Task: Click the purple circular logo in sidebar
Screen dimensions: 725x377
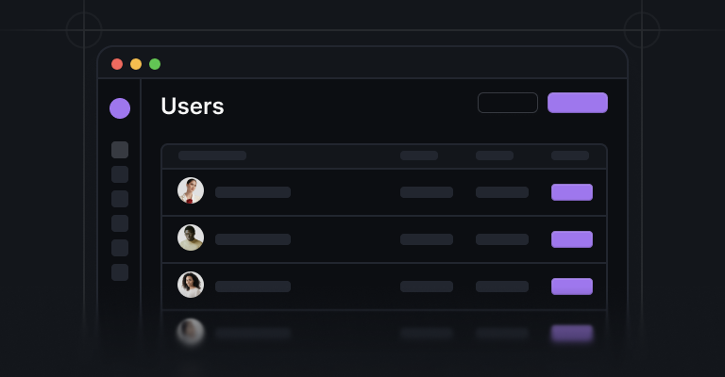Action: coord(120,108)
